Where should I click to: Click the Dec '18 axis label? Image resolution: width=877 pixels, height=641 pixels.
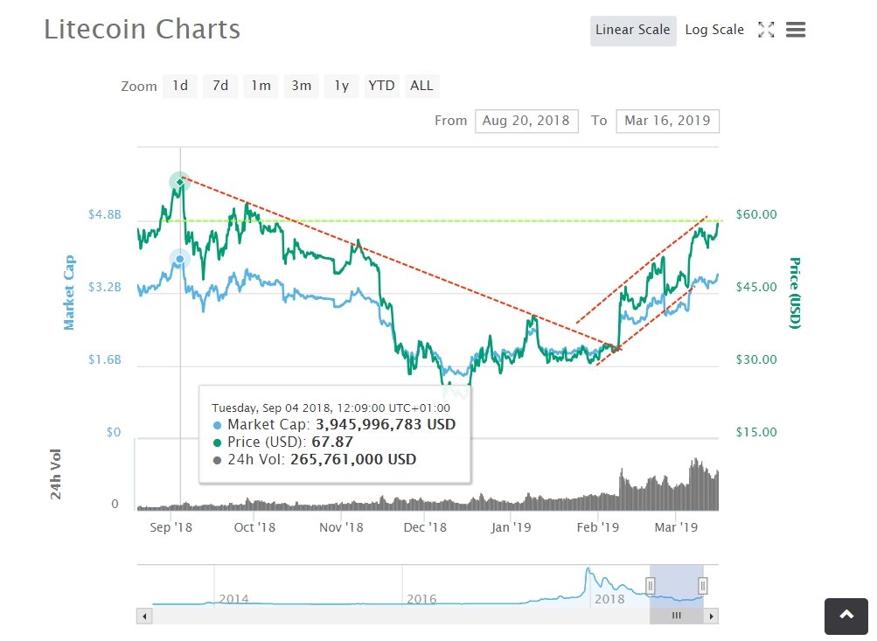coord(425,527)
